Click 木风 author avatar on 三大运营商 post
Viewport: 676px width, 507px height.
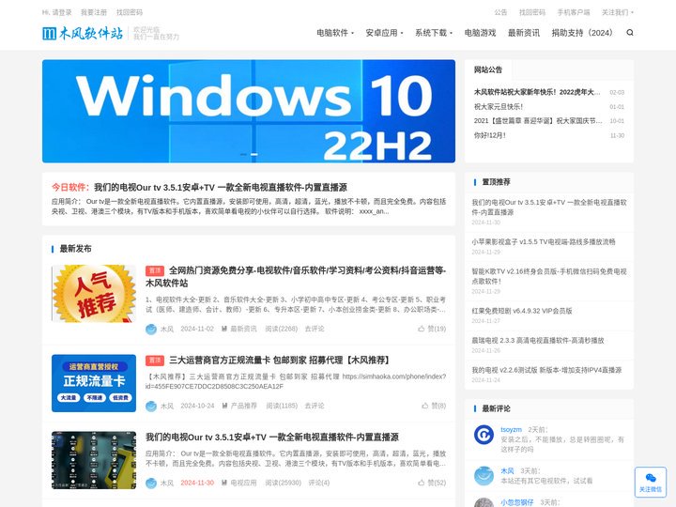pos(151,407)
